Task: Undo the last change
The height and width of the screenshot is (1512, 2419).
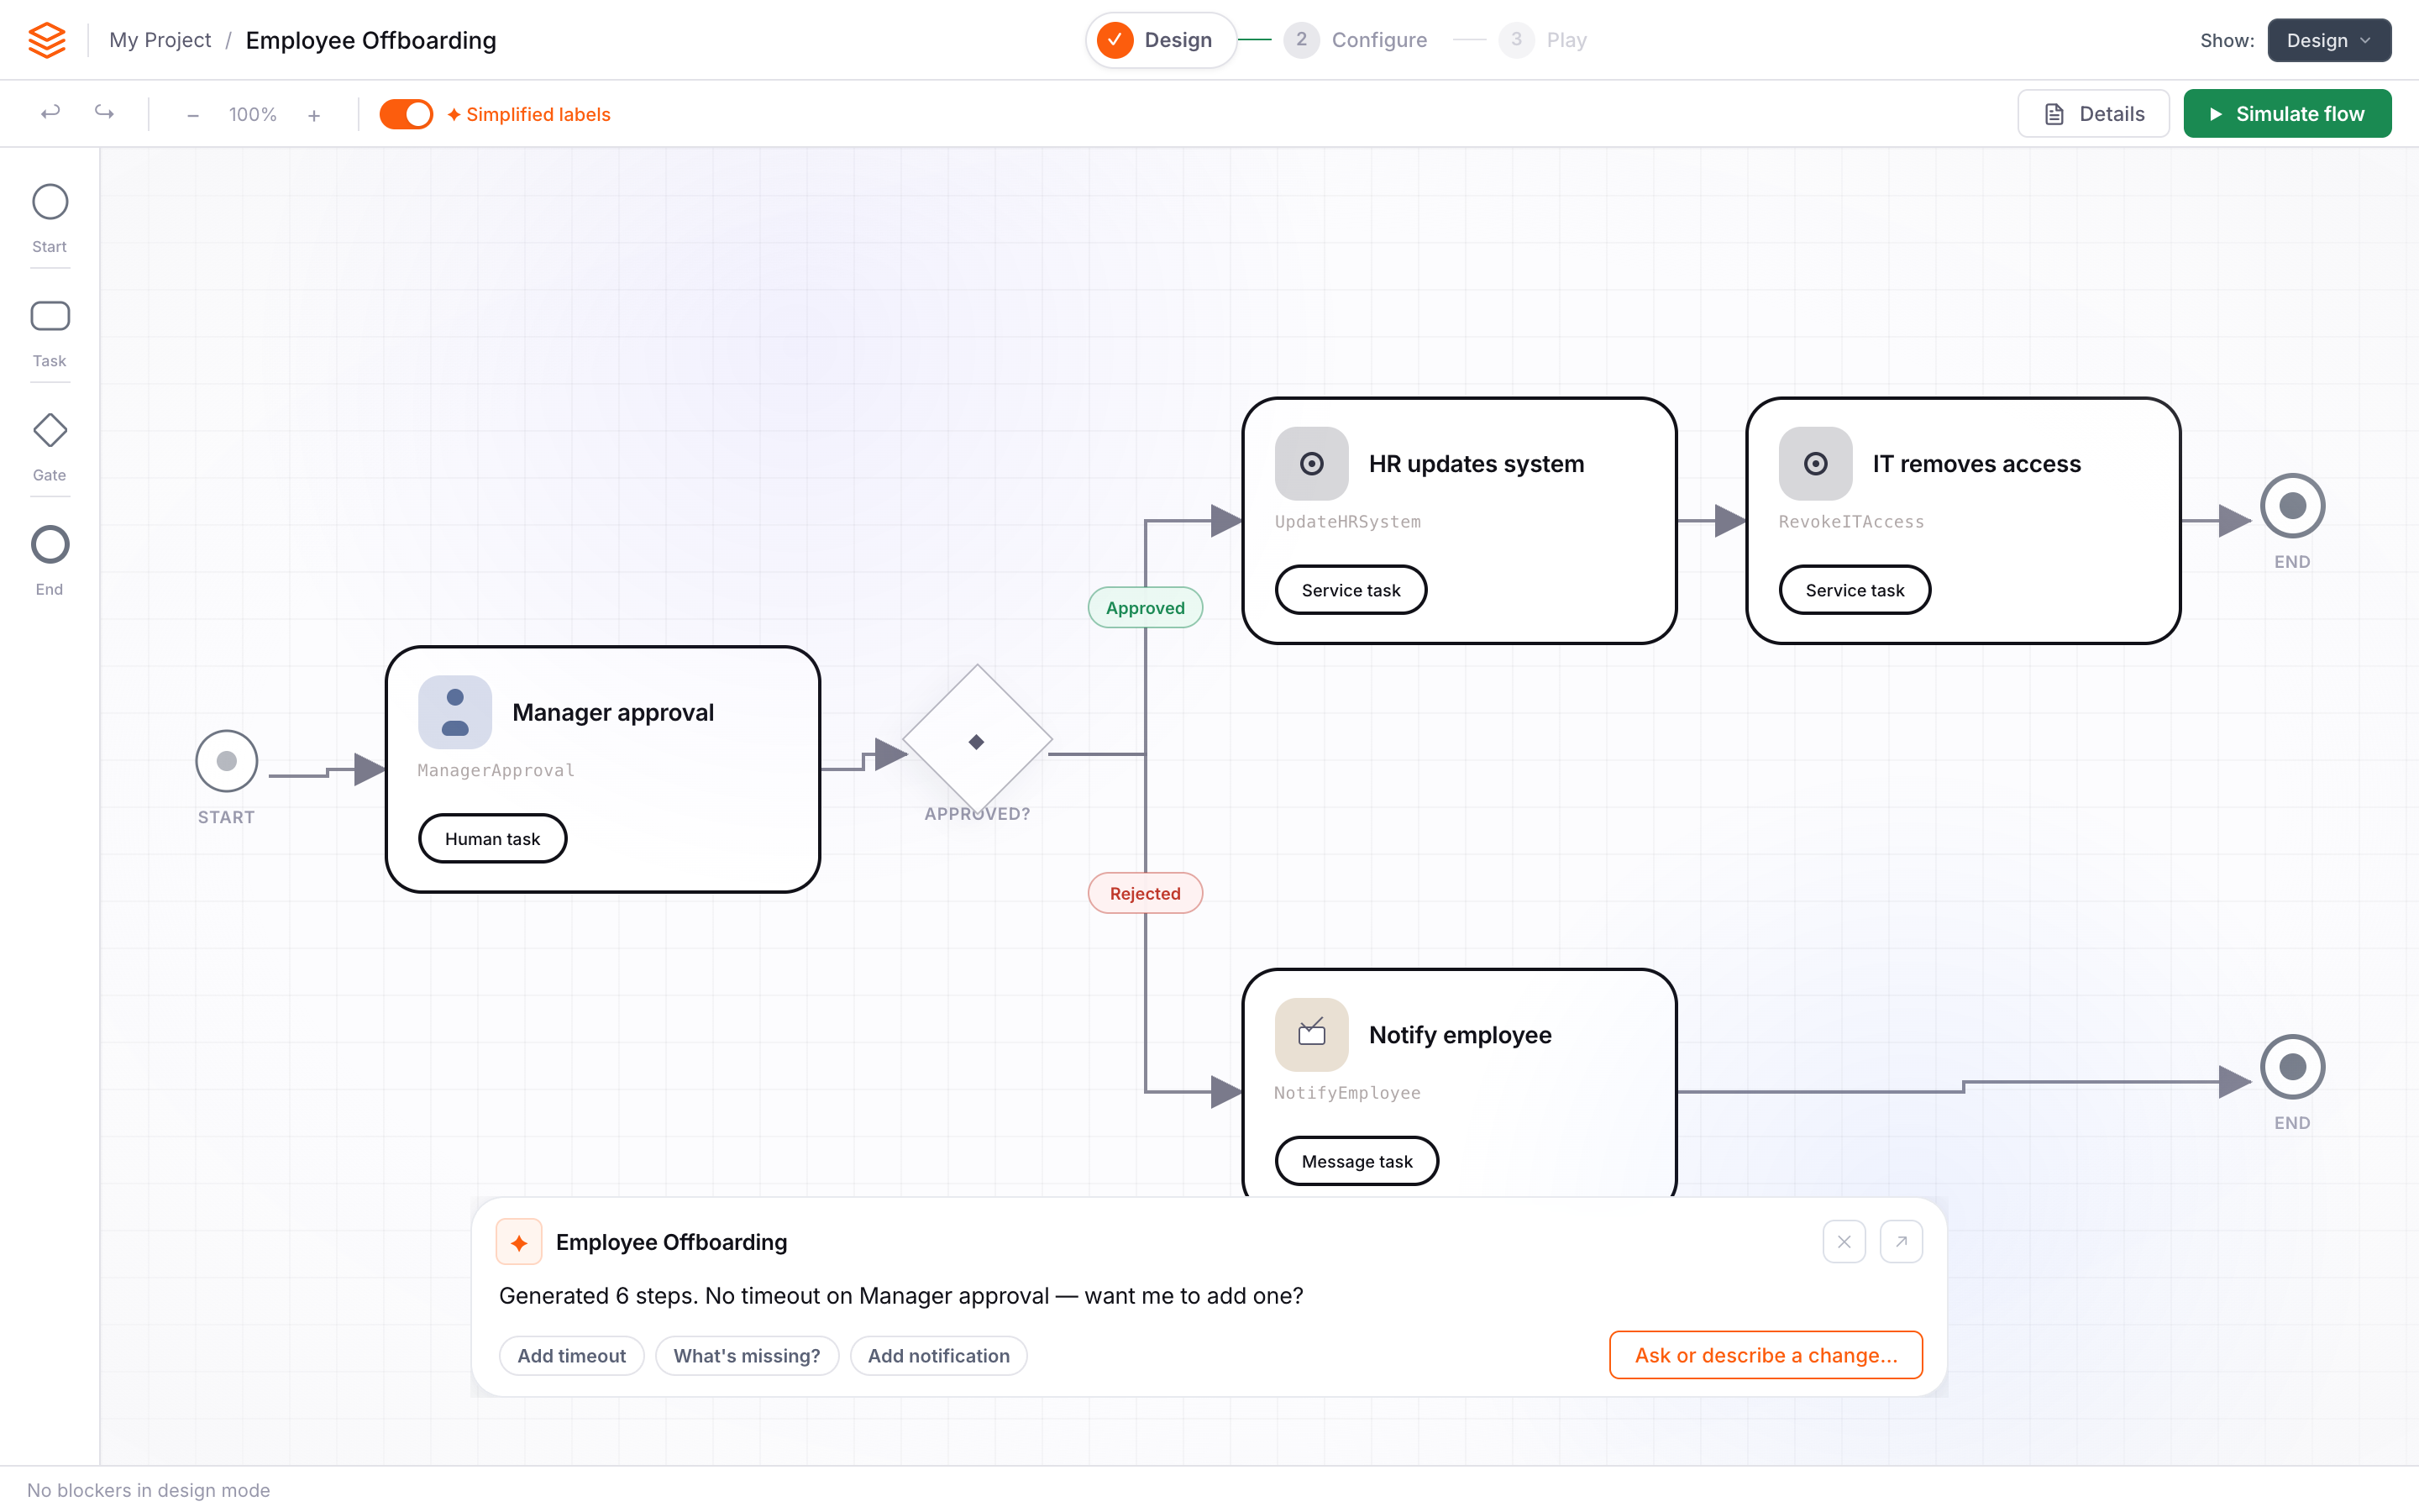Action: click(x=50, y=113)
